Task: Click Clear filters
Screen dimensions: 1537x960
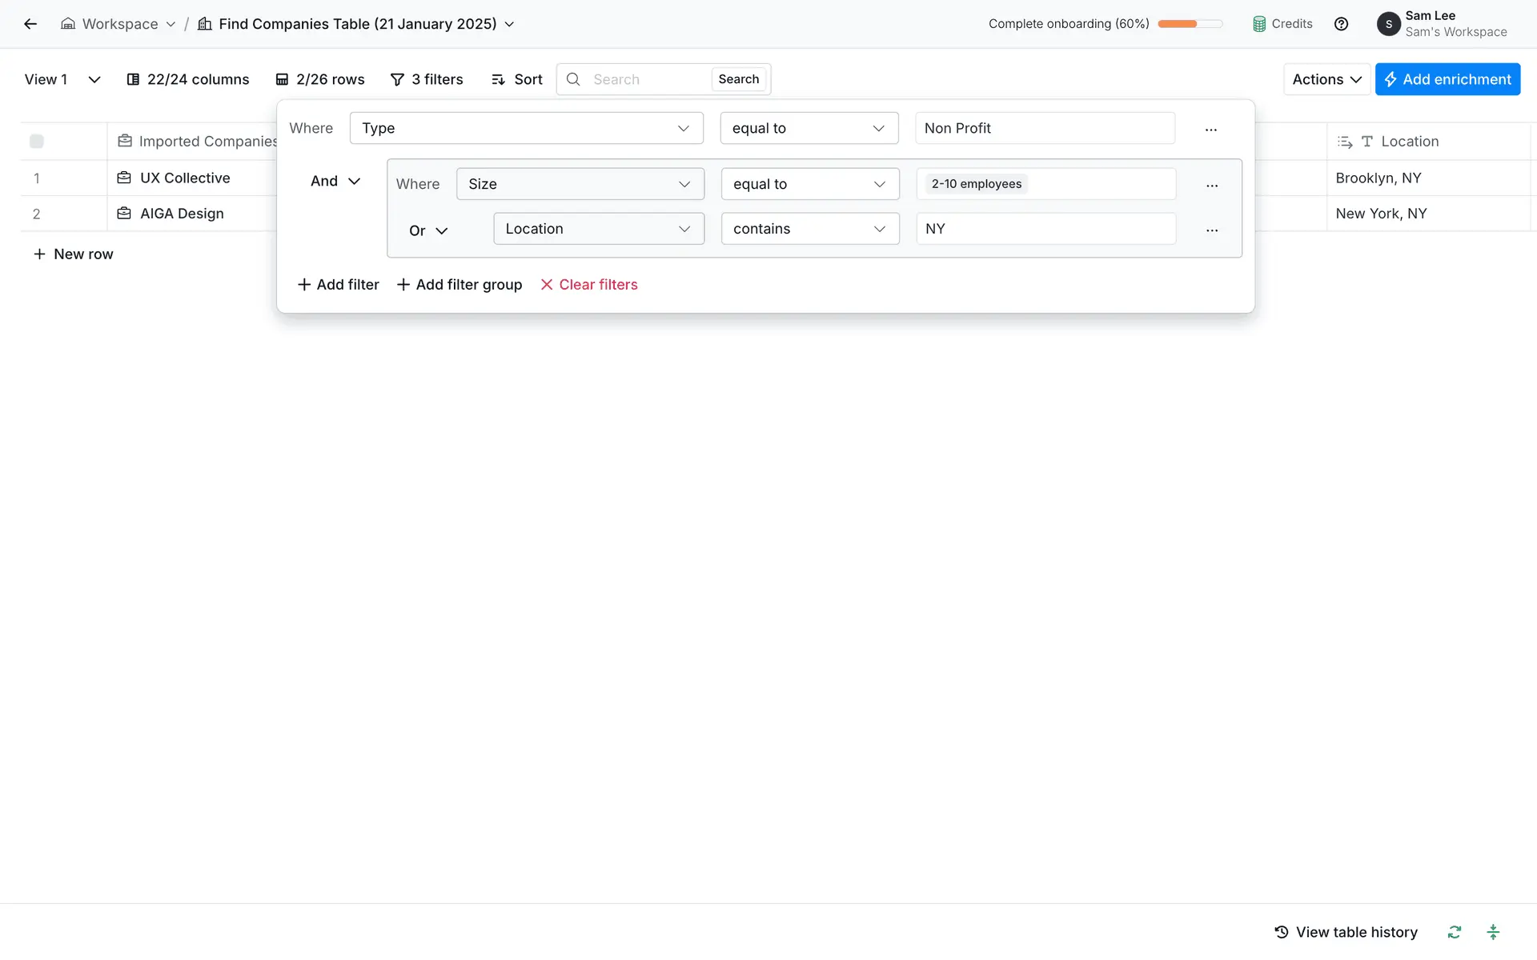Action: point(589,285)
